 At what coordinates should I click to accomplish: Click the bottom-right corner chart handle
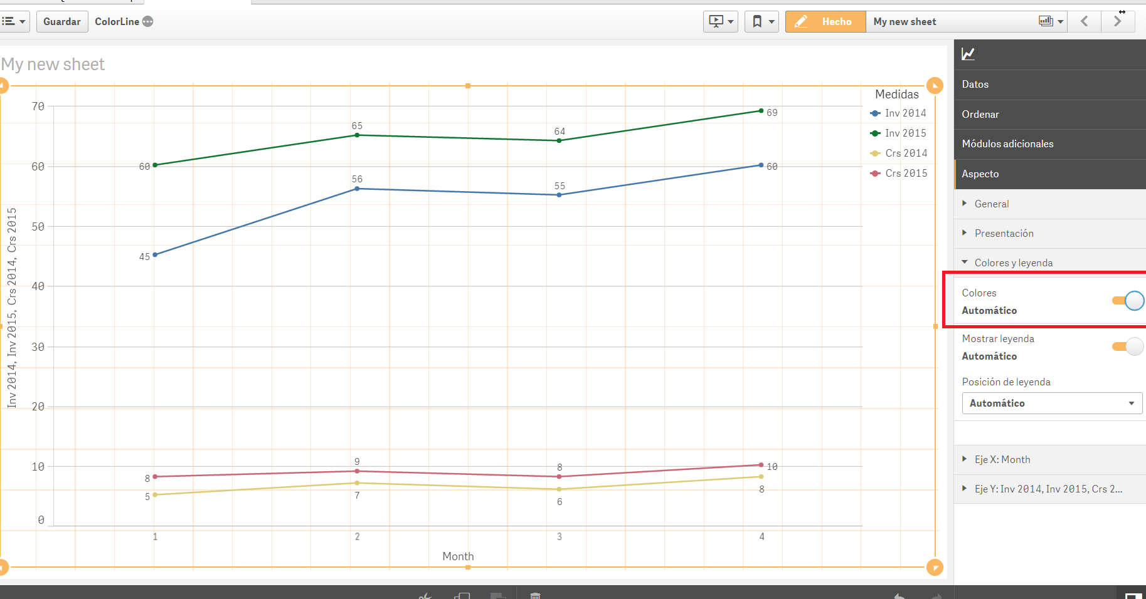935,568
